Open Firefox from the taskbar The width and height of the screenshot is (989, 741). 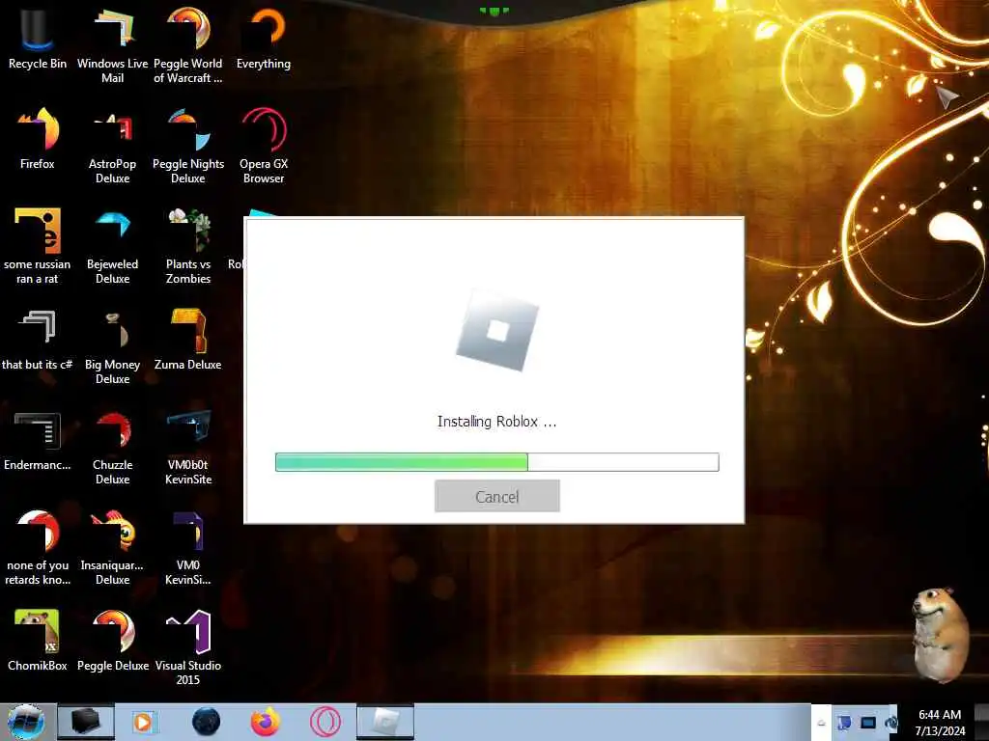(x=265, y=722)
